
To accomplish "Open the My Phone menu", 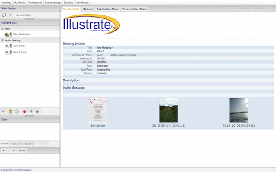I will [19, 3].
